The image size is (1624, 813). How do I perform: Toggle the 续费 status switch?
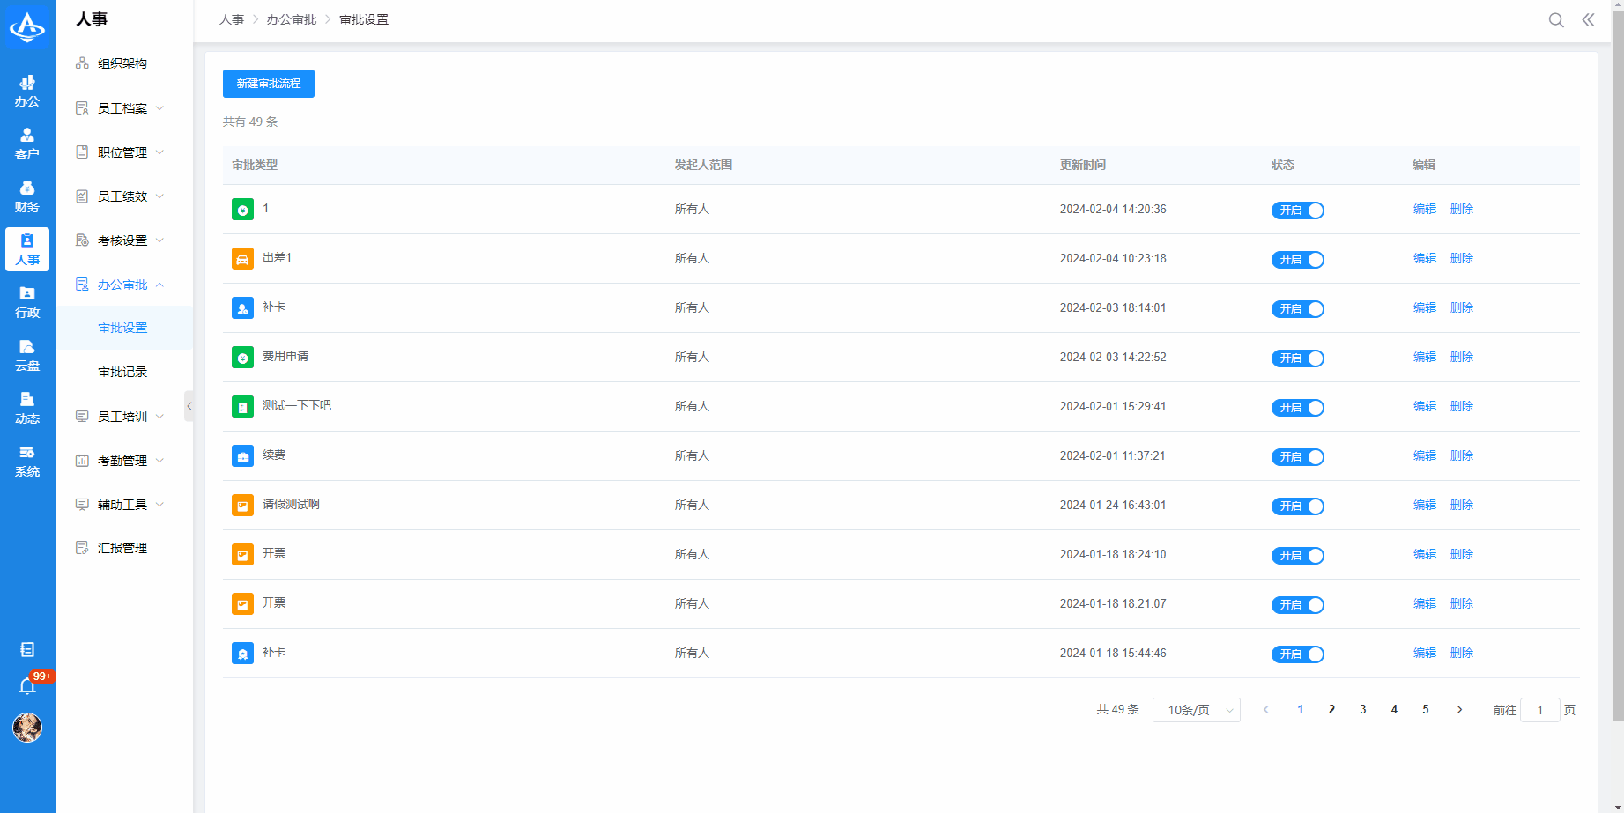point(1297,457)
